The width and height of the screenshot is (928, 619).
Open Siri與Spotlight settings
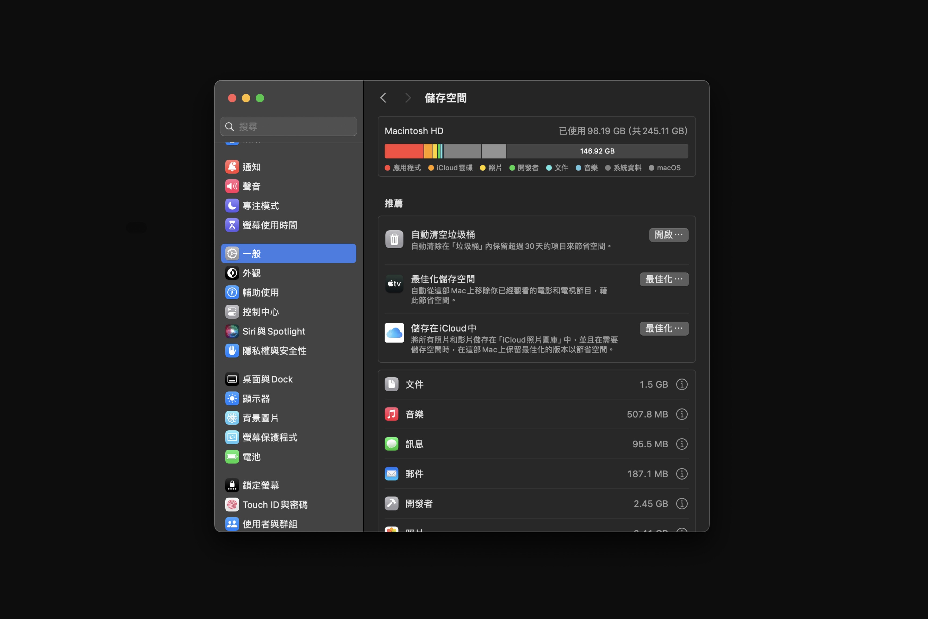pos(273,332)
